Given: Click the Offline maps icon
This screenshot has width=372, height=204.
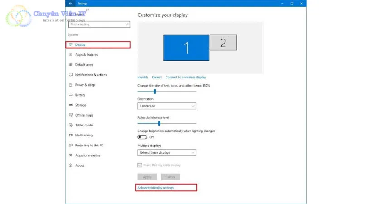Looking at the screenshot, I should [70, 115].
